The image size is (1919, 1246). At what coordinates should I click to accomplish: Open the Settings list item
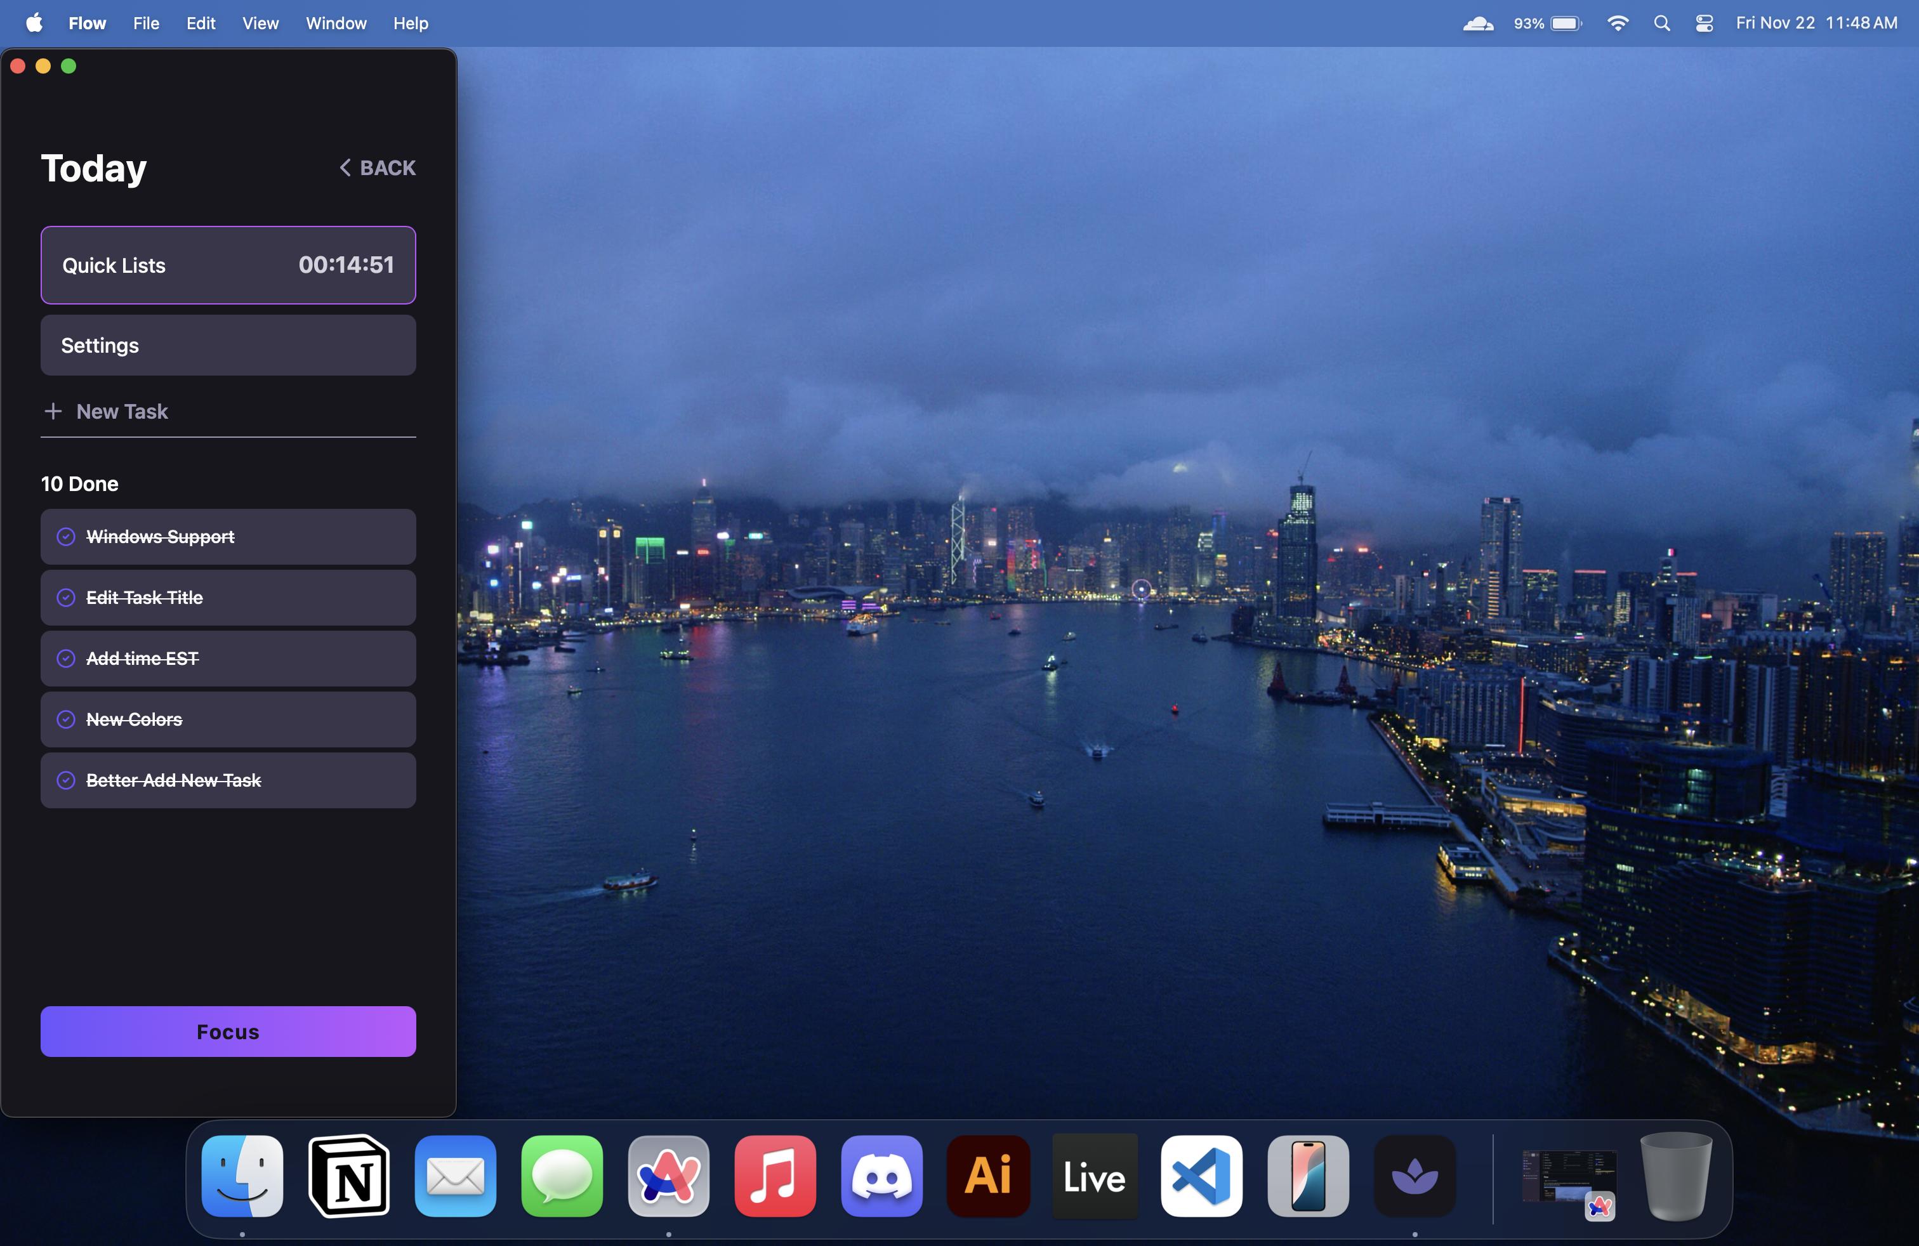tap(228, 346)
